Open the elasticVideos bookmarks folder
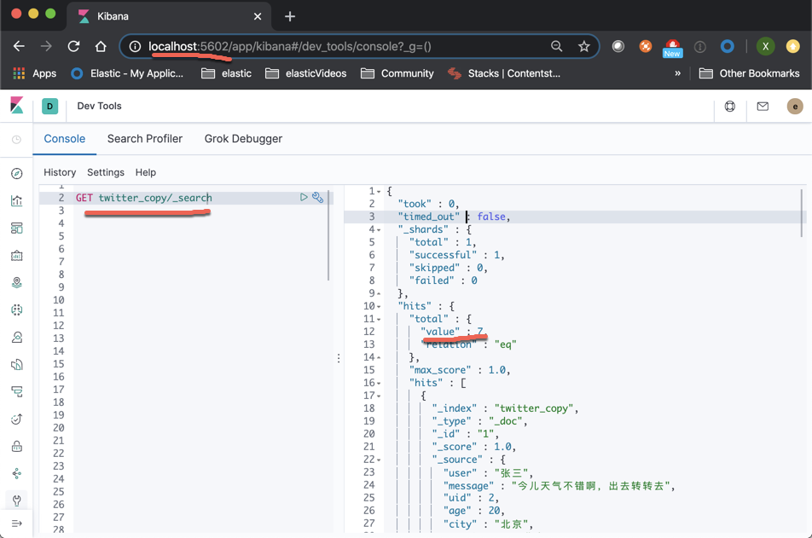Viewport: 812px width, 538px height. (x=305, y=73)
